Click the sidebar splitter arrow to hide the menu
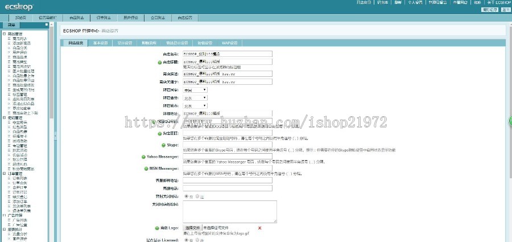Screen dimensions: 512x242 click(x=55, y=135)
